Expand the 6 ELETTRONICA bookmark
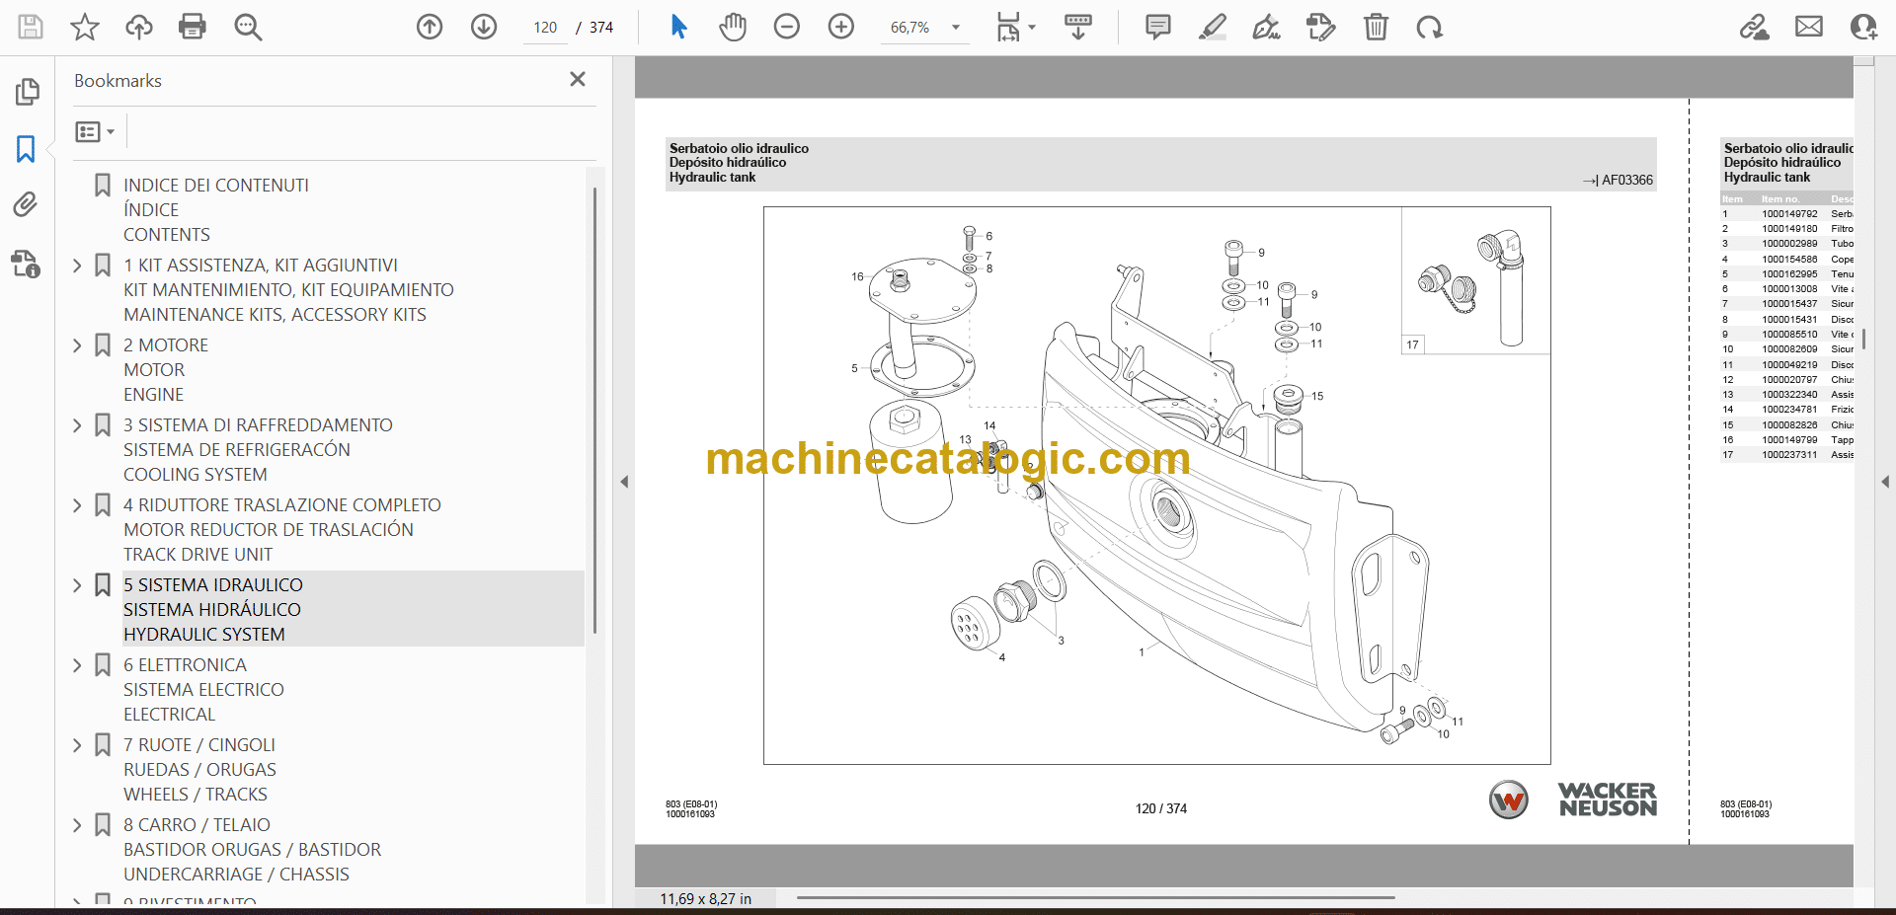Screen dimensions: 1896x915 78,665
